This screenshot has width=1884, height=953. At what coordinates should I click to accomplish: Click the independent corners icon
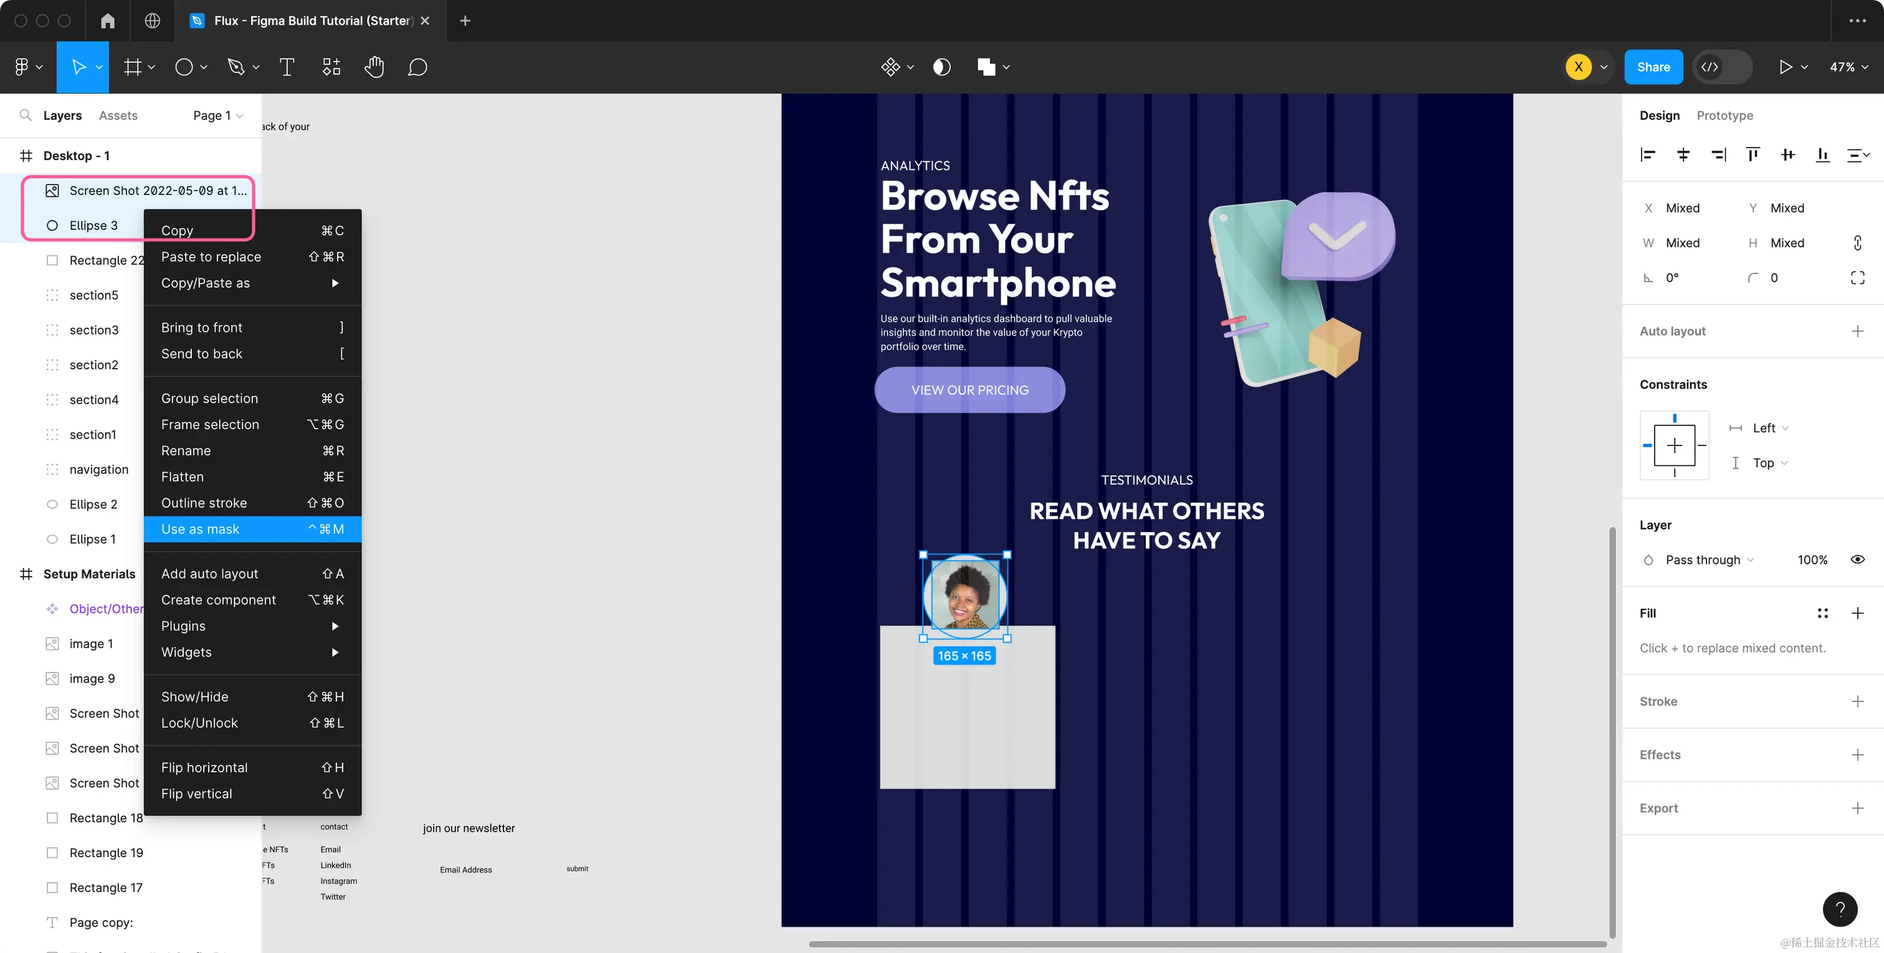pos(1857,278)
